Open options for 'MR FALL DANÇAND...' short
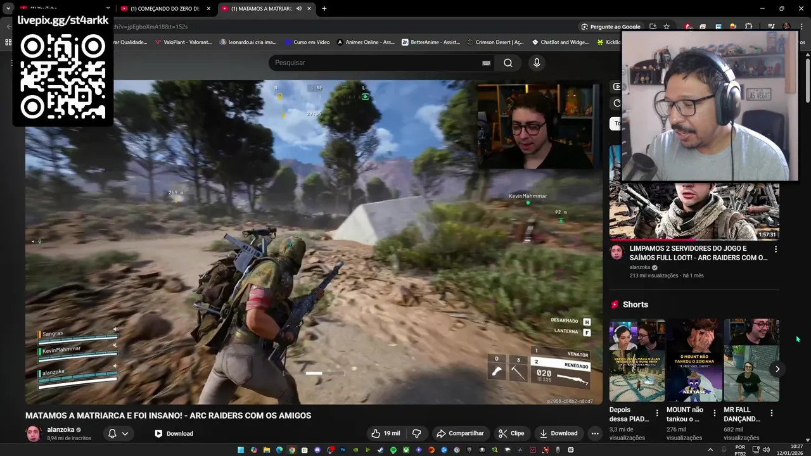811x456 pixels. click(x=772, y=413)
